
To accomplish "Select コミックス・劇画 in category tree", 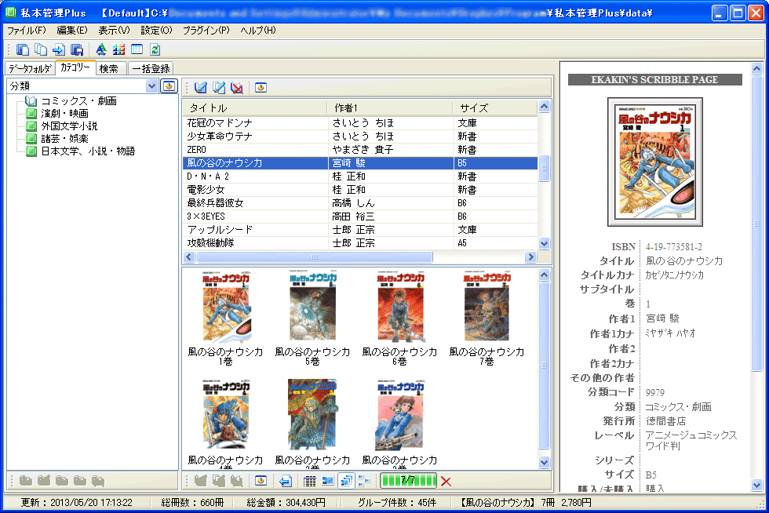I will (78, 101).
